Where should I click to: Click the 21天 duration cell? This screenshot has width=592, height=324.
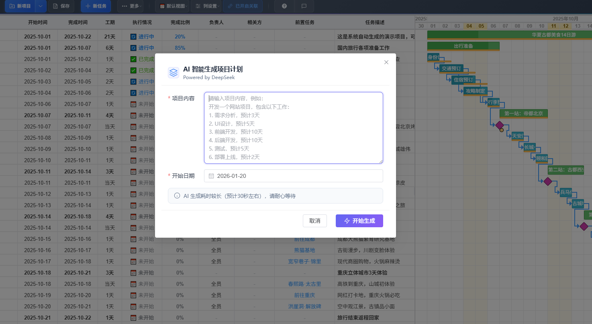pos(110,37)
